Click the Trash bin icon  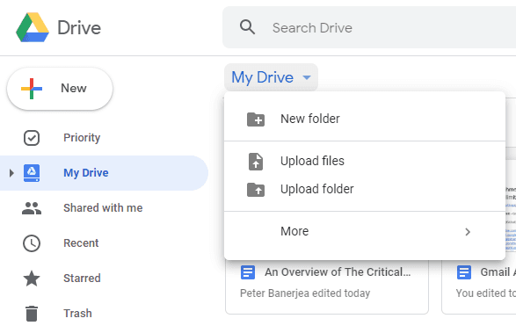[32, 314]
